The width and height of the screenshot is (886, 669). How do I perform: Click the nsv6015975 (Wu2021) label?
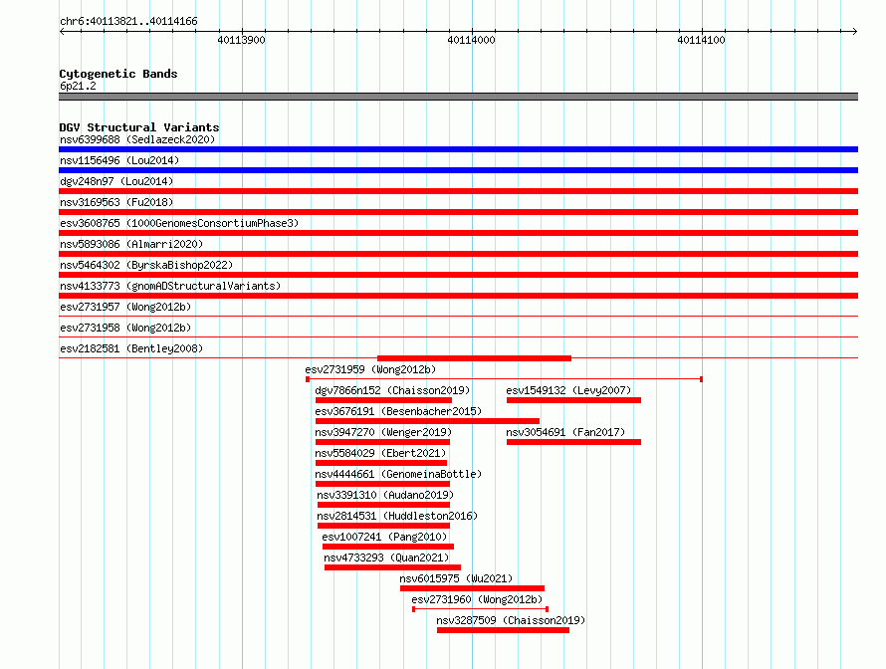(456, 578)
